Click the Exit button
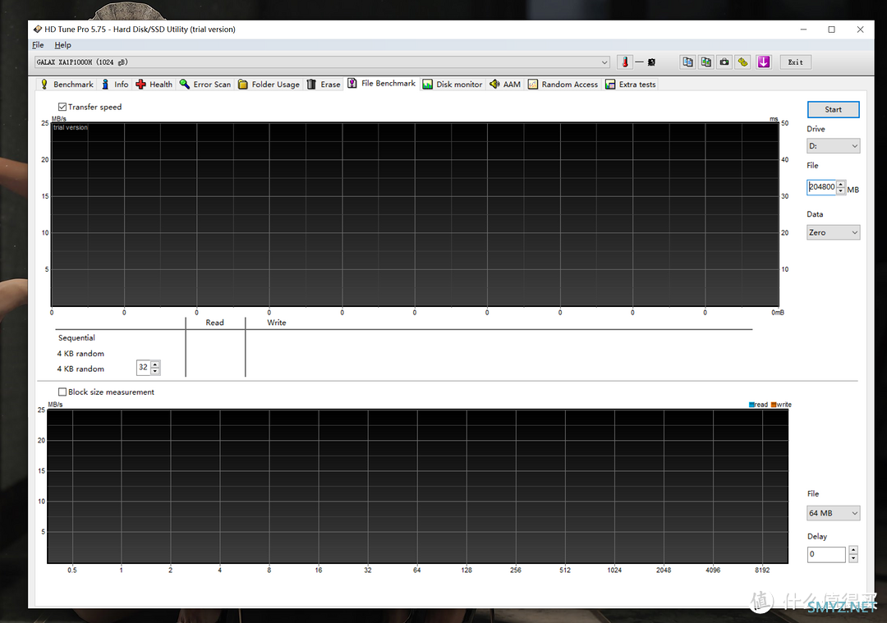 [x=795, y=62]
